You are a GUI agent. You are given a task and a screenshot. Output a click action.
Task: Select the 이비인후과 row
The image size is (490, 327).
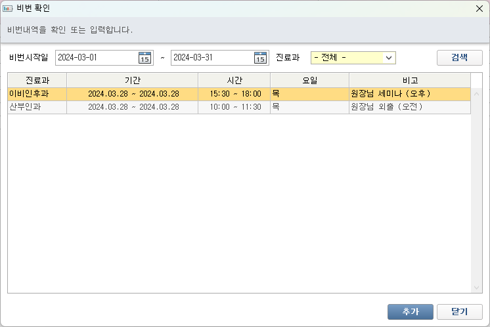click(x=37, y=94)
